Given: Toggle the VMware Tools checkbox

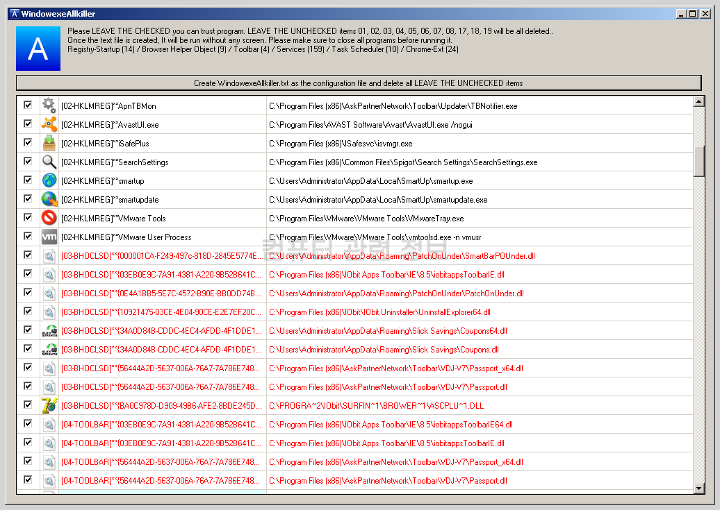Looking at the screenshot, I should (28, 217).
